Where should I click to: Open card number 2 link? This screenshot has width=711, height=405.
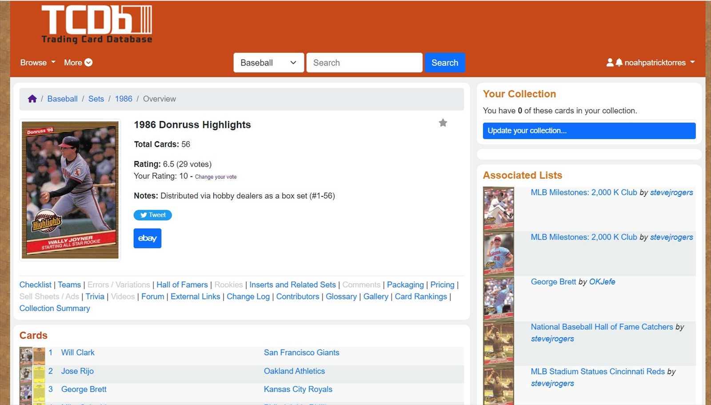tap(51, 371)
